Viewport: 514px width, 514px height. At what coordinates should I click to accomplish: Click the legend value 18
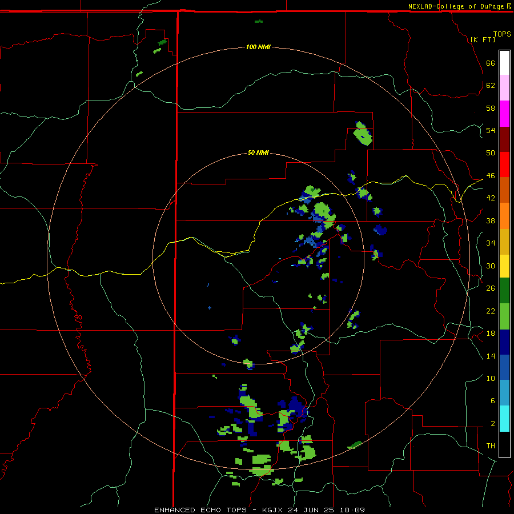click(x=491, y=334)
